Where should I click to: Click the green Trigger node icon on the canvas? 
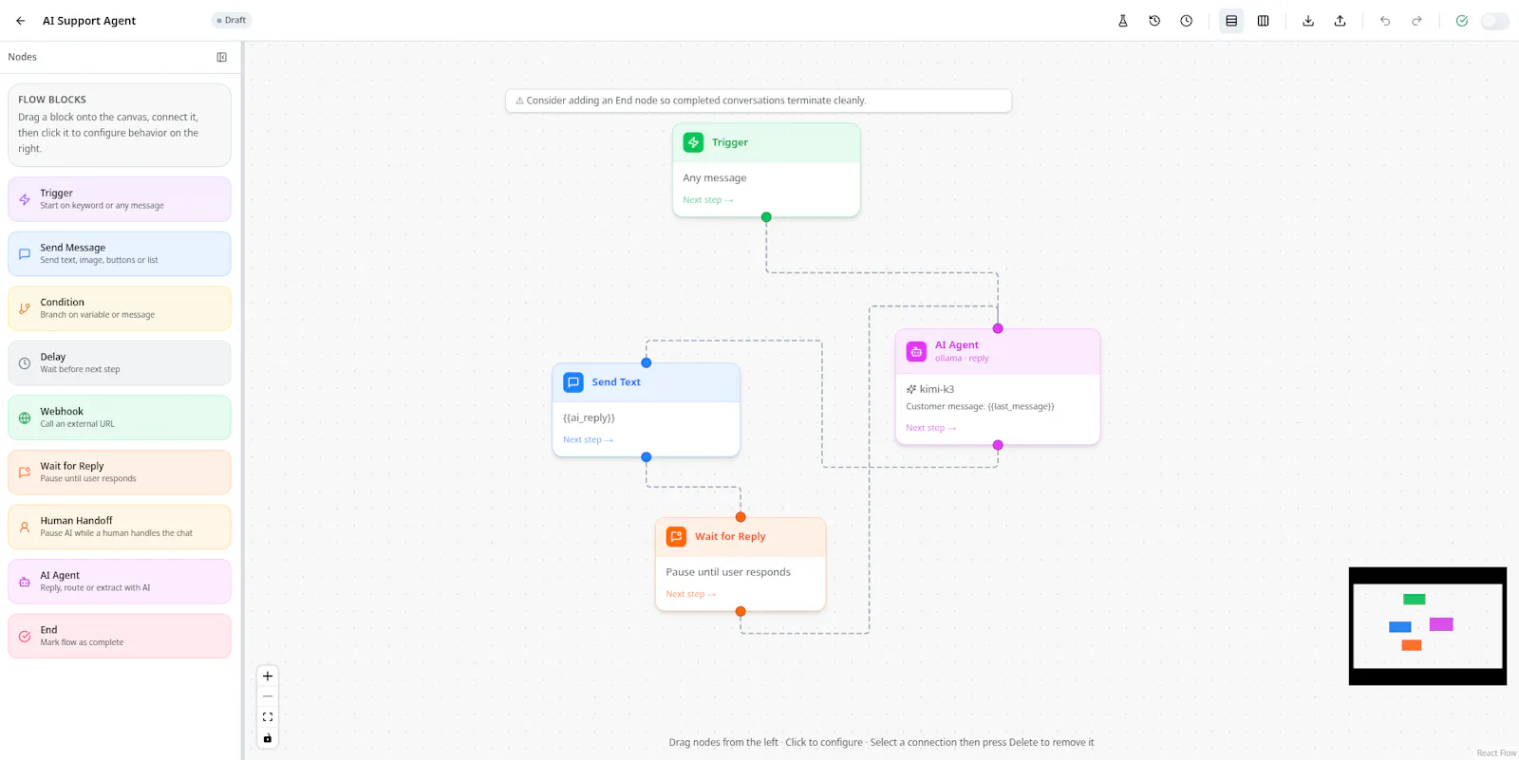point(694,142)
